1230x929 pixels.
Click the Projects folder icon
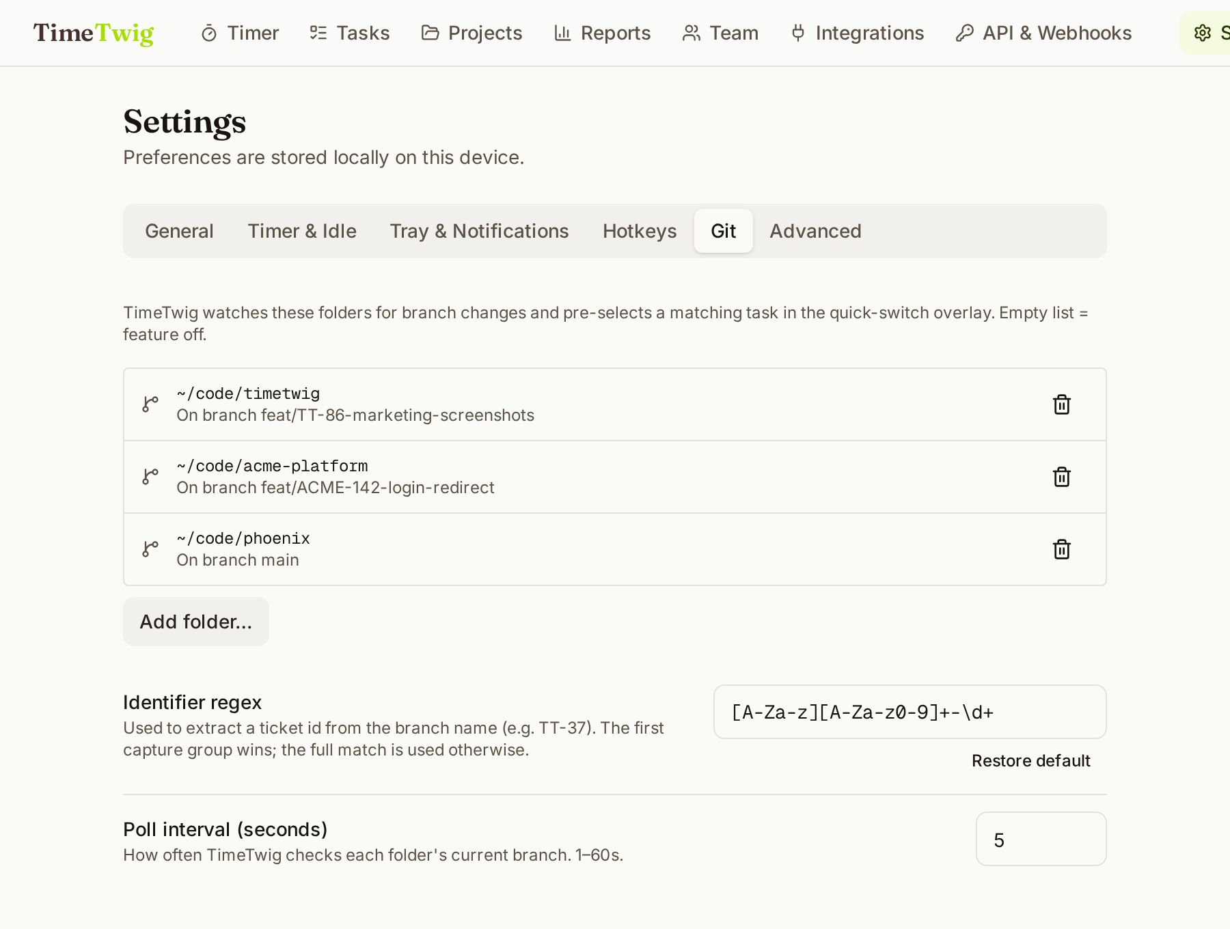tap(430, 33)
